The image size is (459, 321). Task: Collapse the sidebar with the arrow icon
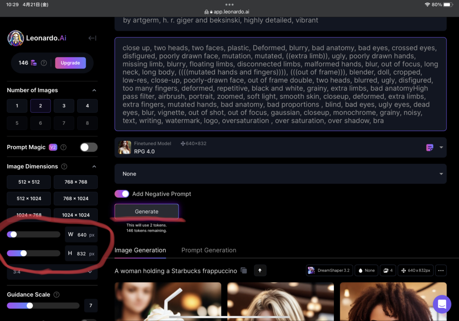point(92,38)
